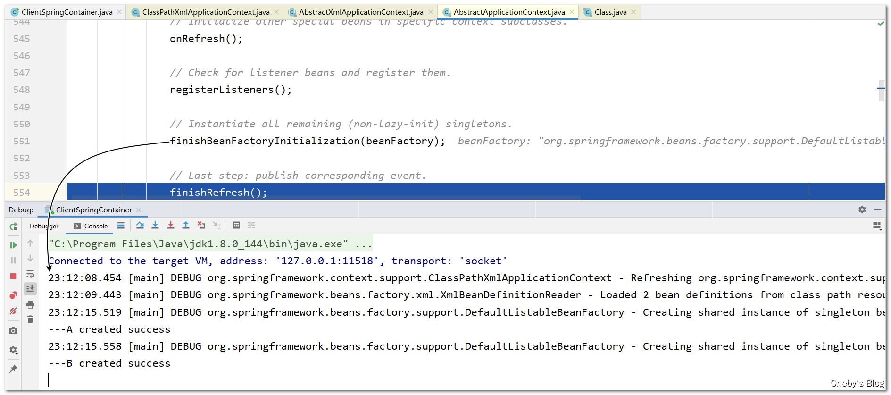This screenshot has height=395, width=891.
Task: Move down the stack trace in console
Action: (30, 258)
